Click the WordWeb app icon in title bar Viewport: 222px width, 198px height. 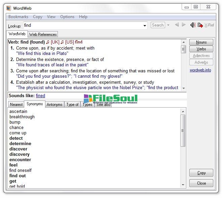click(x=9, y=8)
